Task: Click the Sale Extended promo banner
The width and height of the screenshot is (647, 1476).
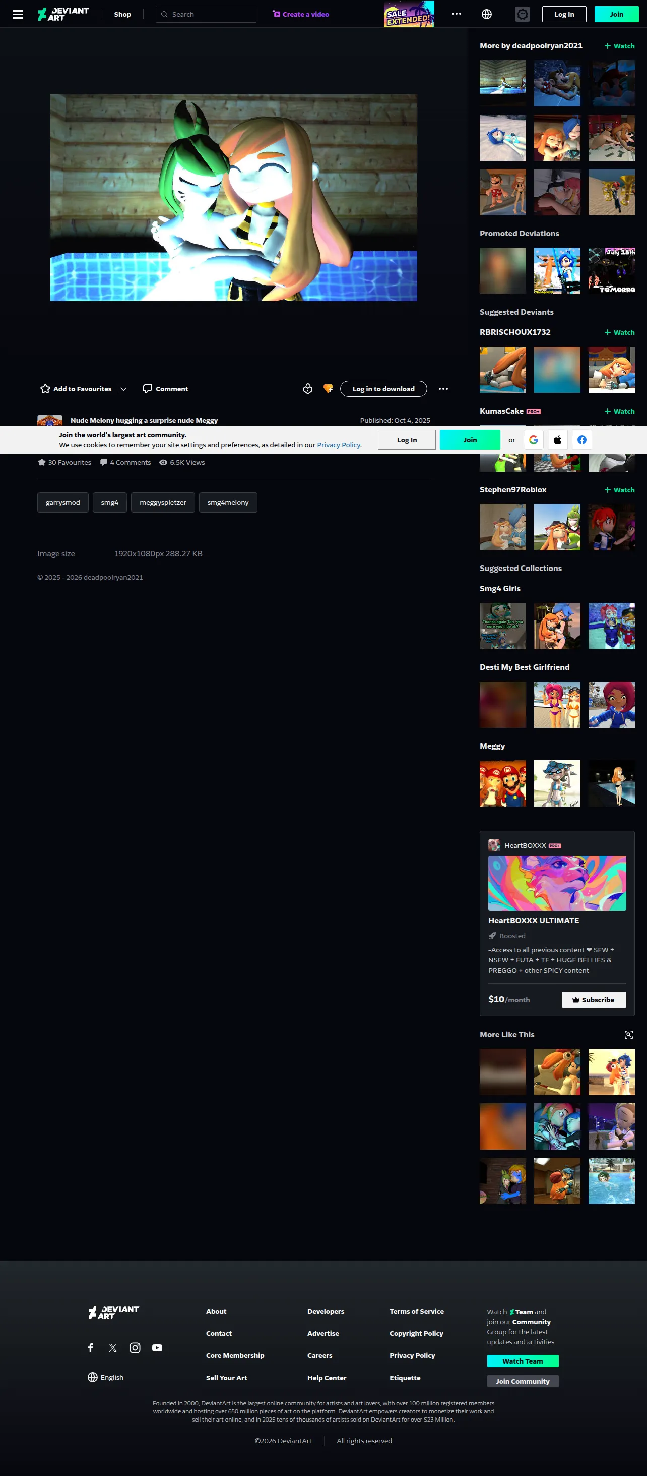Action: (x=409, y=14)
